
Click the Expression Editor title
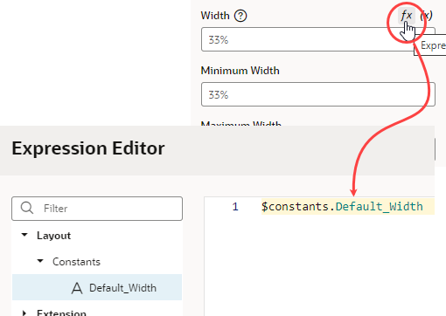tap(88, 148)
